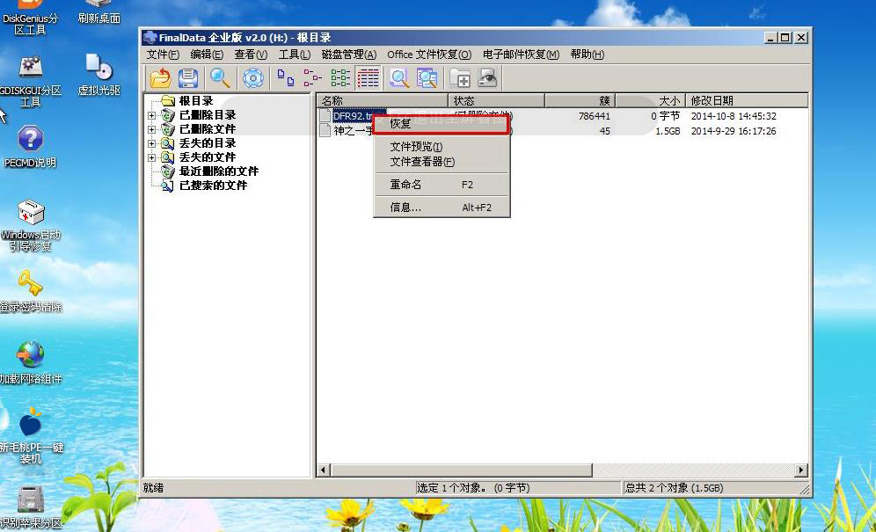Sort by the 大小 column header
This screenshot has height=532, width=876.
[650, 100]
